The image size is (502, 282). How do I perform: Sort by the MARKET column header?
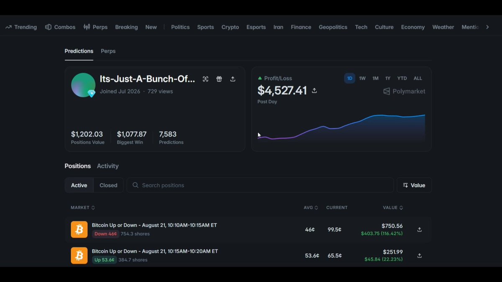[83, 208]
